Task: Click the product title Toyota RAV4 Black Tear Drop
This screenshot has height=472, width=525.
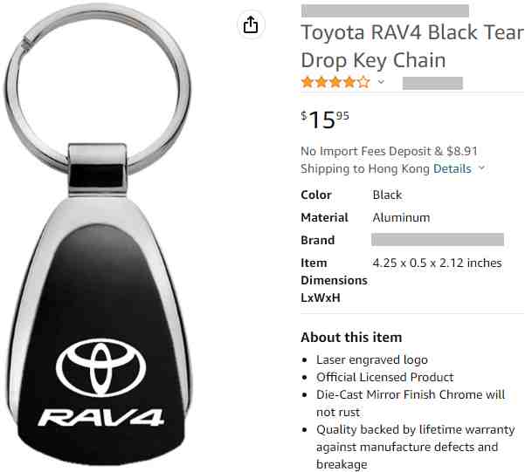Action: 412,46
